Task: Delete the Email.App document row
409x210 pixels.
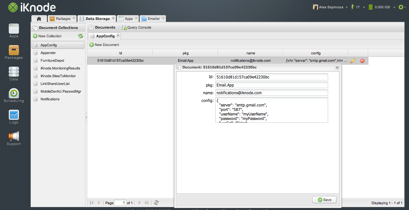Action: [x=362, y=60]
